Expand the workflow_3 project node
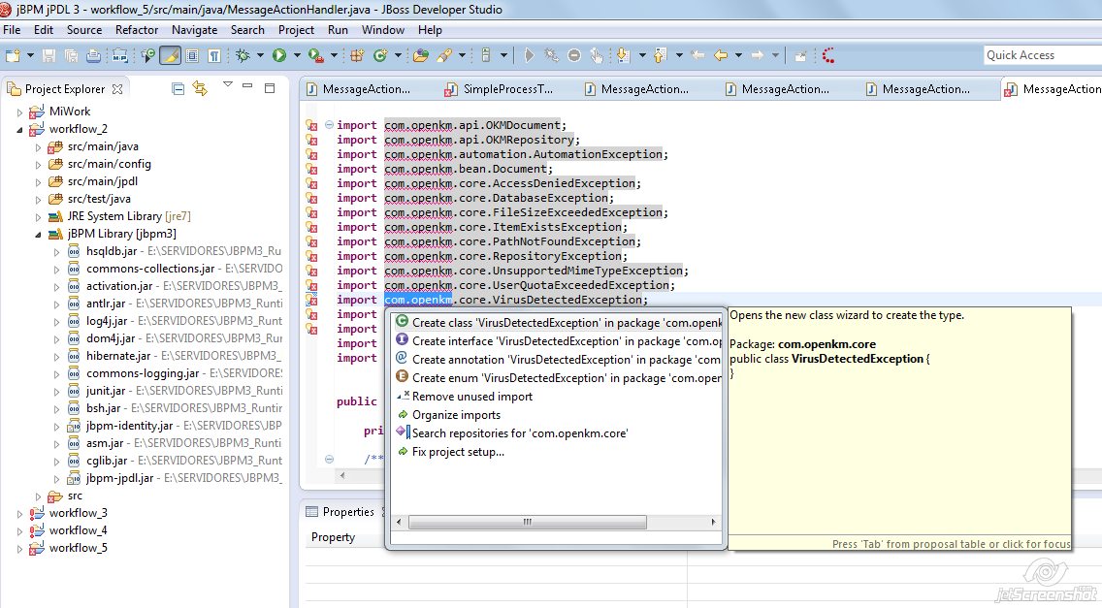The height and width of the screenshot is (608, 1102). coord(19,513)
